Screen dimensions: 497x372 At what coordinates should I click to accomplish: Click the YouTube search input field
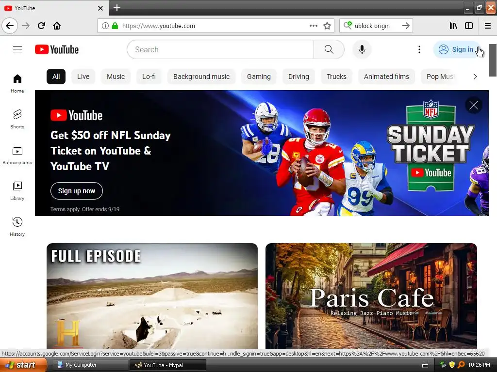(221, 49)
